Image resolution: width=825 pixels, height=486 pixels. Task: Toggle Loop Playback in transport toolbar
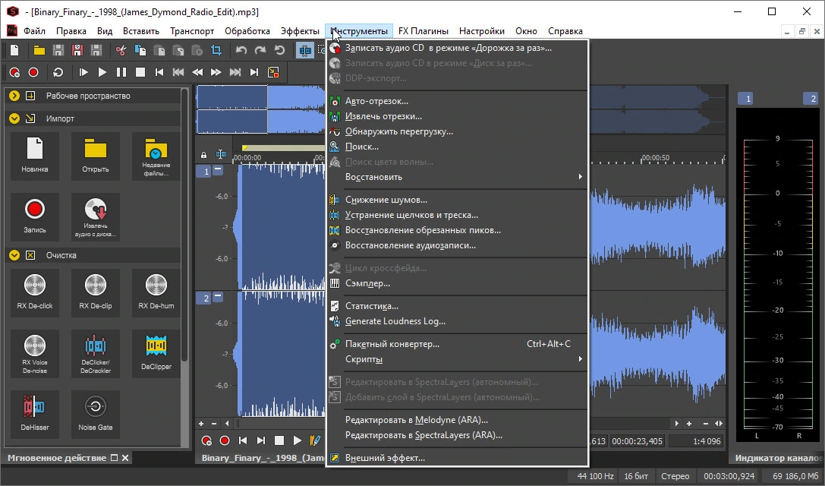coord(58,72)
